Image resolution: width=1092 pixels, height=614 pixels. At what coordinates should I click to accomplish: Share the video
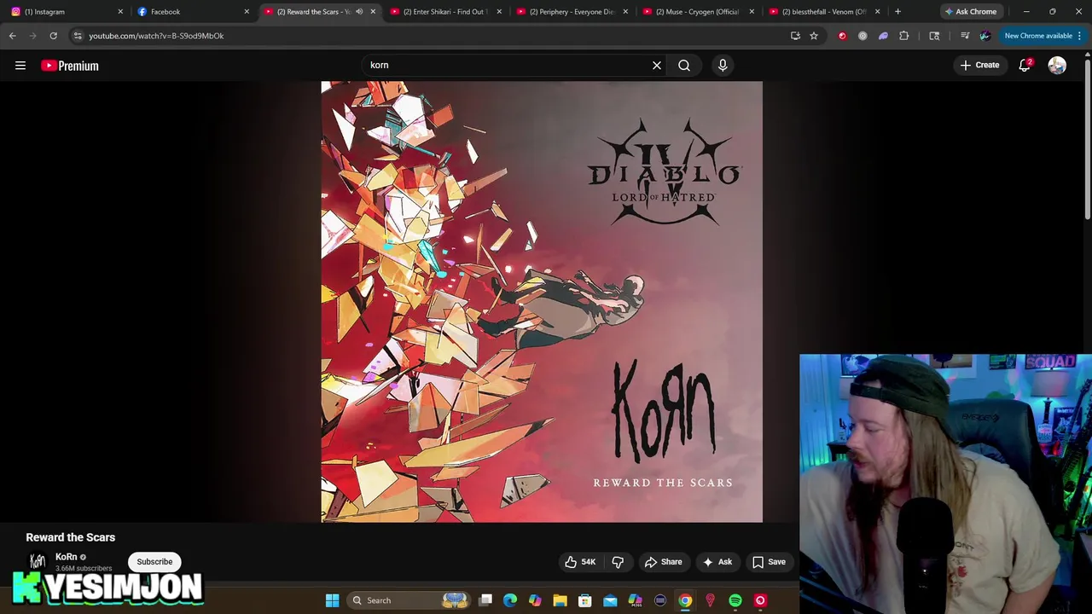pos(663,562)
